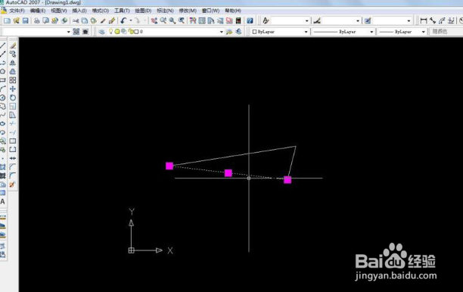463x292 pixels.
Task: Open the 格式(O) menu
Action: point(101,11)
